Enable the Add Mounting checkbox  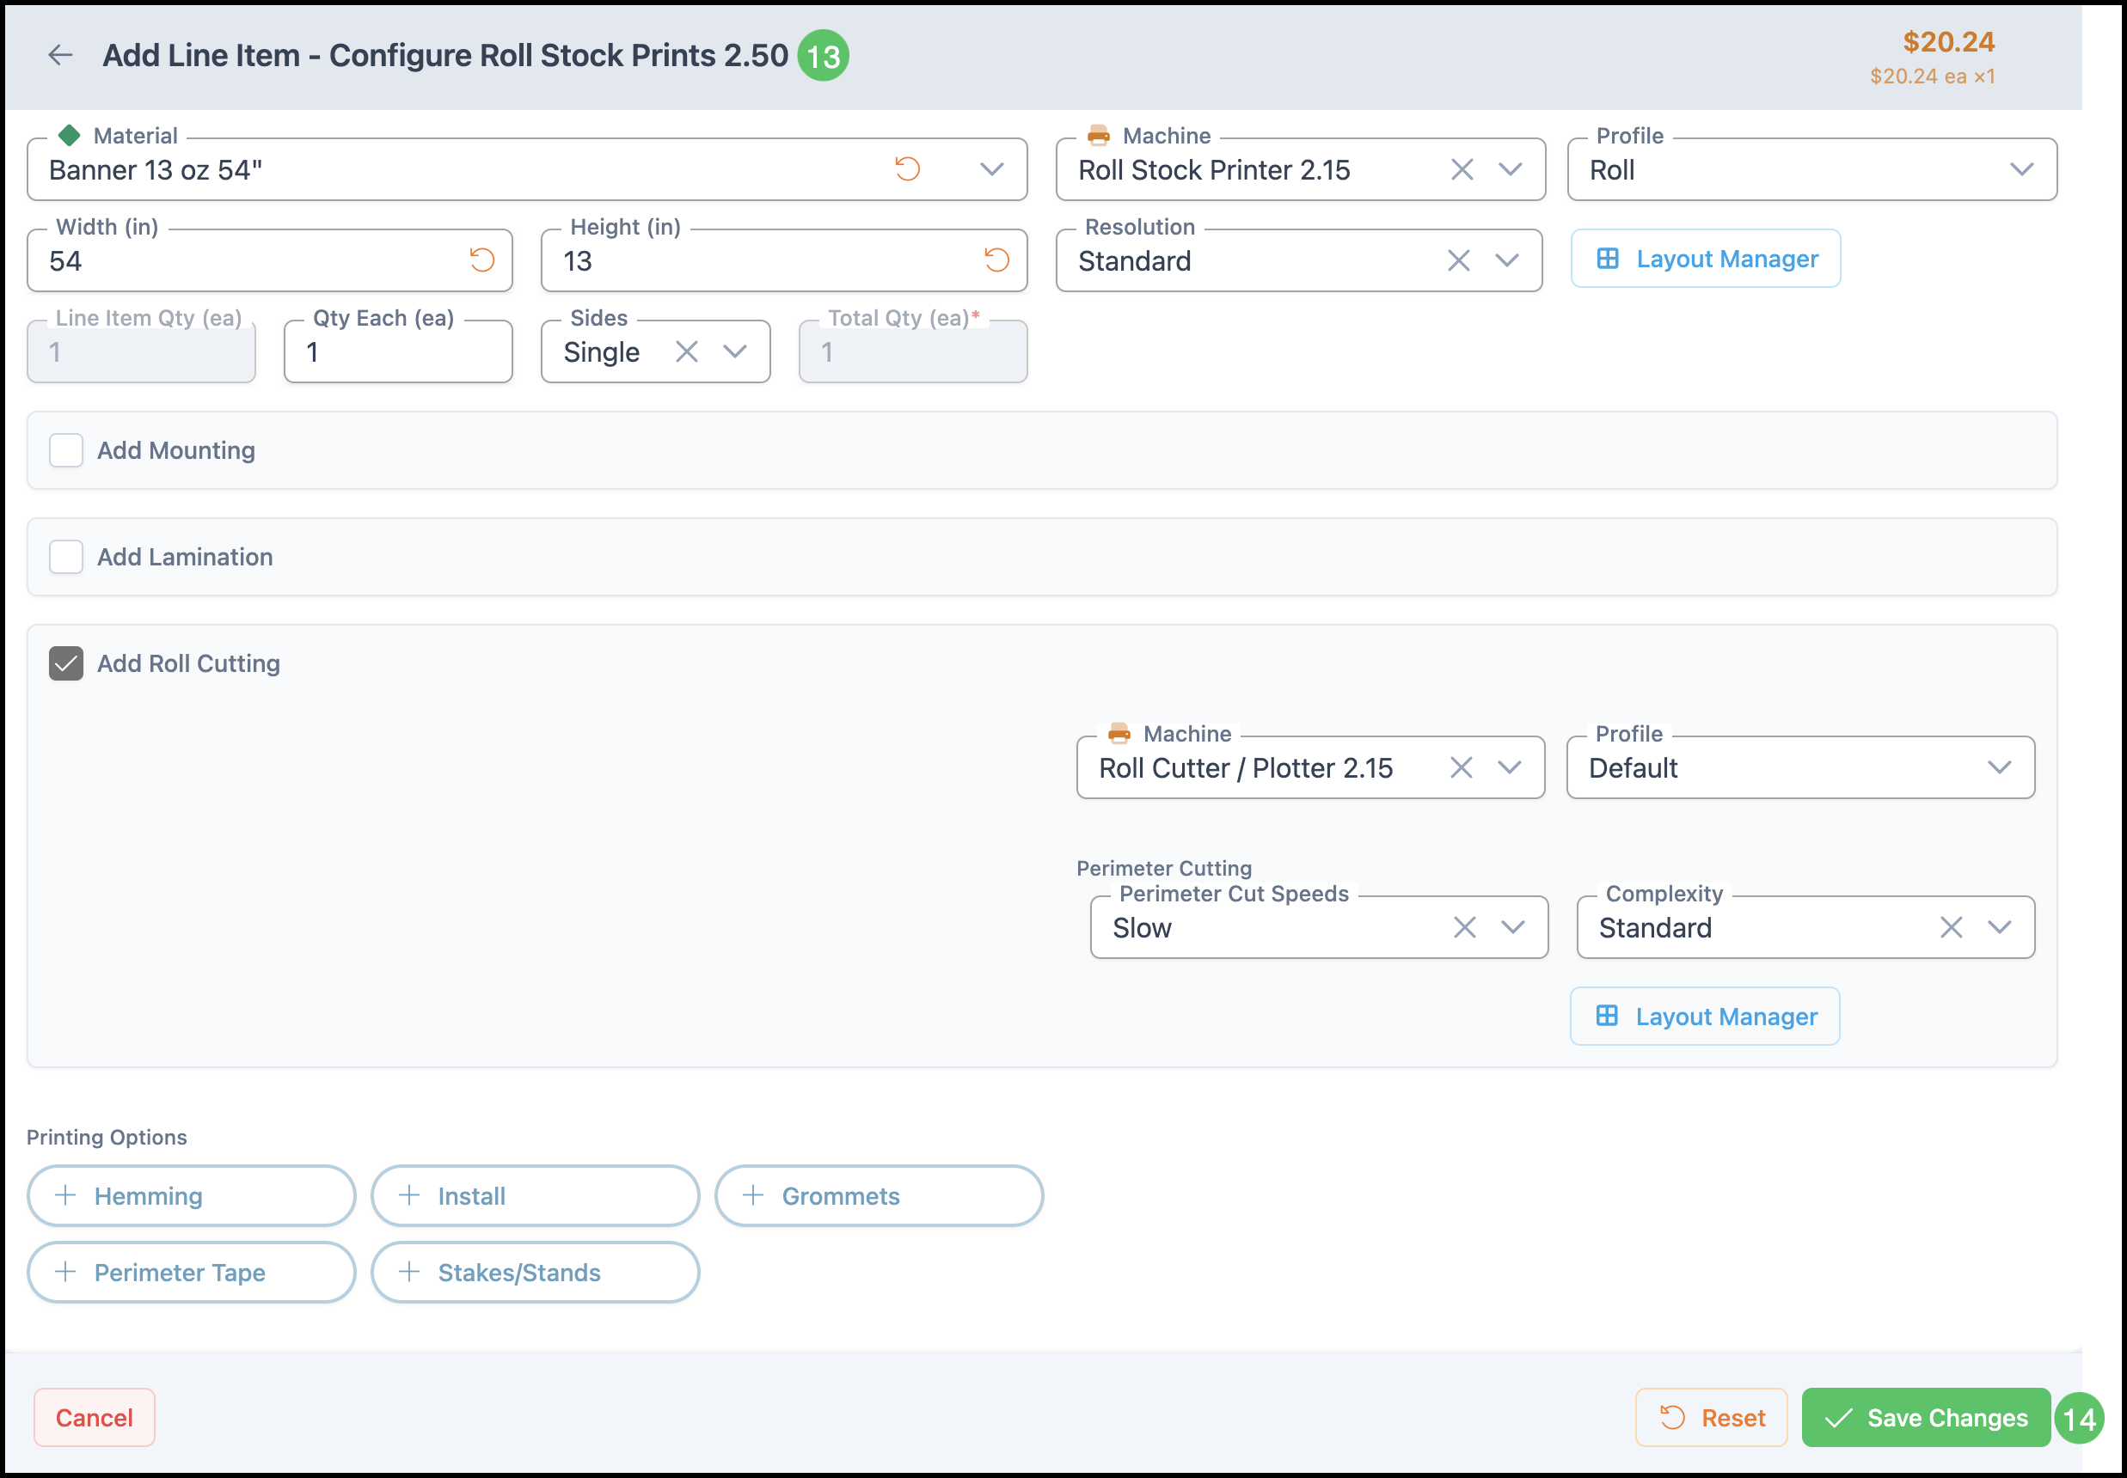click(x=66, y=450)
